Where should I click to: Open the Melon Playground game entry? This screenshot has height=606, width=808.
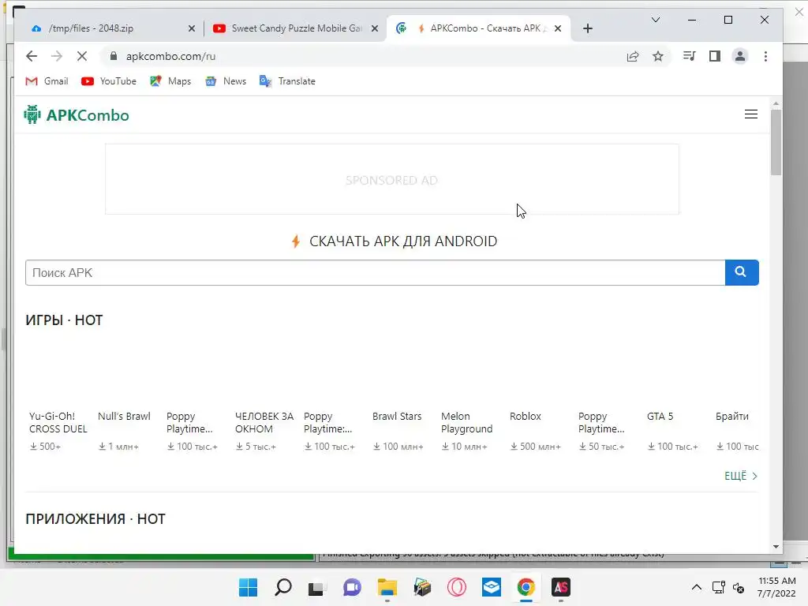coord(467,423)
